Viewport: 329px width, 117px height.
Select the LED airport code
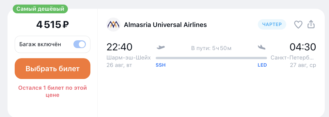click(x=262, y=65)
